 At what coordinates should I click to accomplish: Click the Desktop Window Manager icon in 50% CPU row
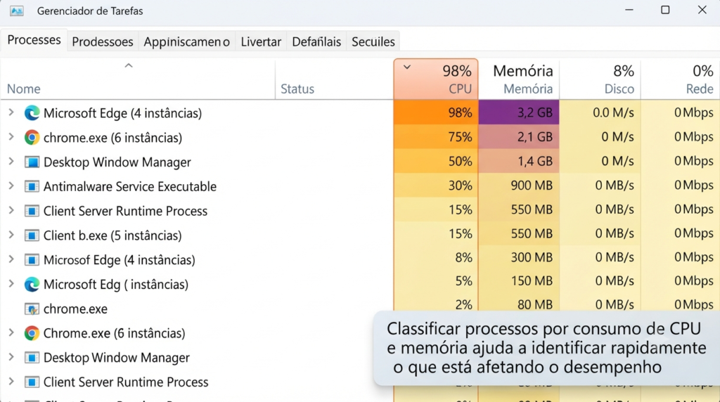(32, 162)
